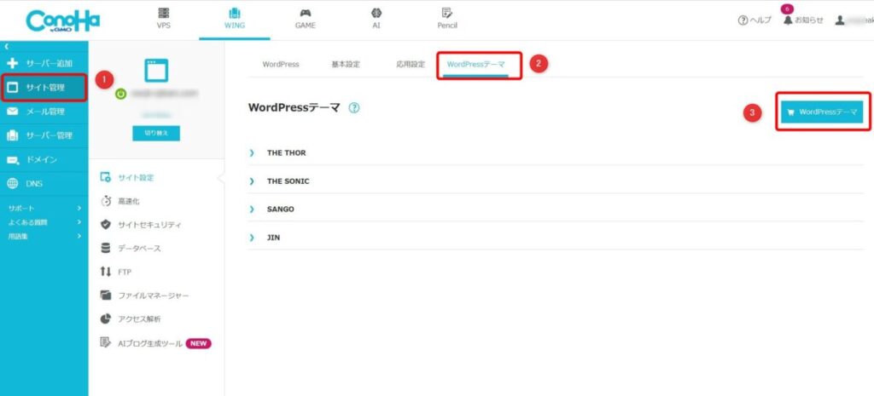874x396 pixels.
Task: Click the notification bell icon
Action: (786, 20)
